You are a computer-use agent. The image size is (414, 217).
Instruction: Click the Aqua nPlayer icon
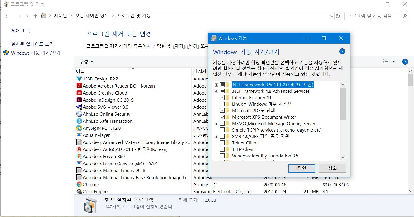pyautogui.click(x=79, y=135)
